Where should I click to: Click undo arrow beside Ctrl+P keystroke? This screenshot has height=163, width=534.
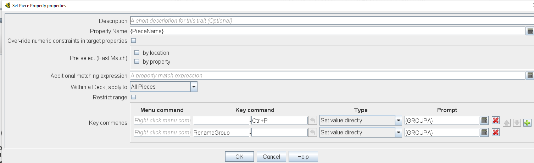point(312,121)
